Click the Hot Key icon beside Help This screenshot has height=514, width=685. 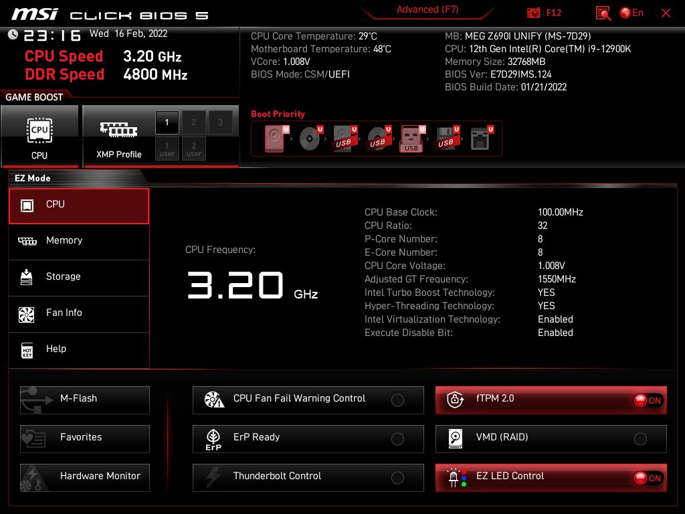(x=27, y=351)
